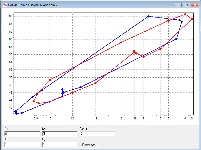The height and width of the screenshot is (150, 201).
Task: Maximize the application window
Action: pos(186,5)
